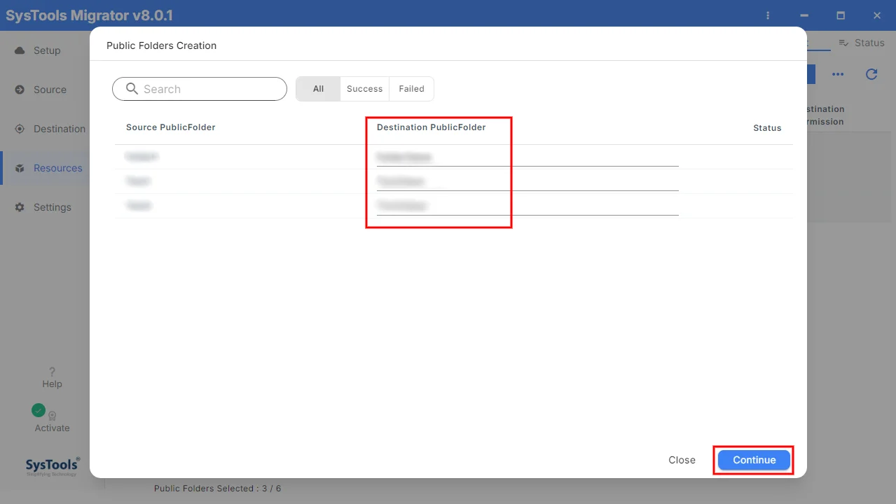Open Source in the sidebar
Viewport: 896px width, 504px height.
(x=45, y=90)
